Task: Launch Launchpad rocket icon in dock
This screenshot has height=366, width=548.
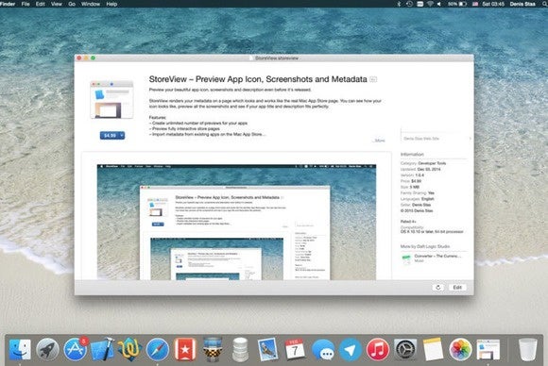Action: pos(47,349)
